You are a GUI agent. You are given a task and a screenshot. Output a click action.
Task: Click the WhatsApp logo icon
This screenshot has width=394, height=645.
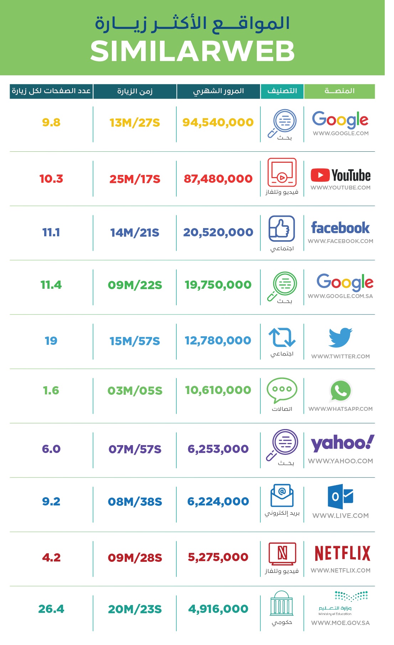click(x=341, y=391)
